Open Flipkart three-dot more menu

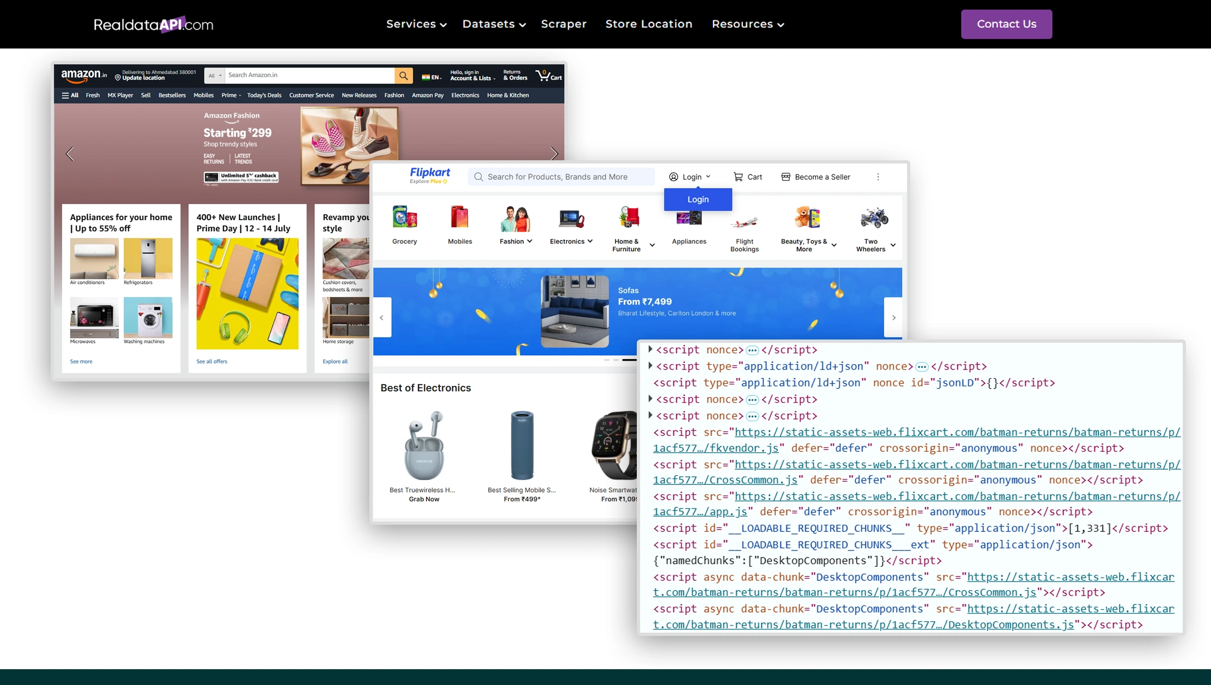[x=878, y=177]
